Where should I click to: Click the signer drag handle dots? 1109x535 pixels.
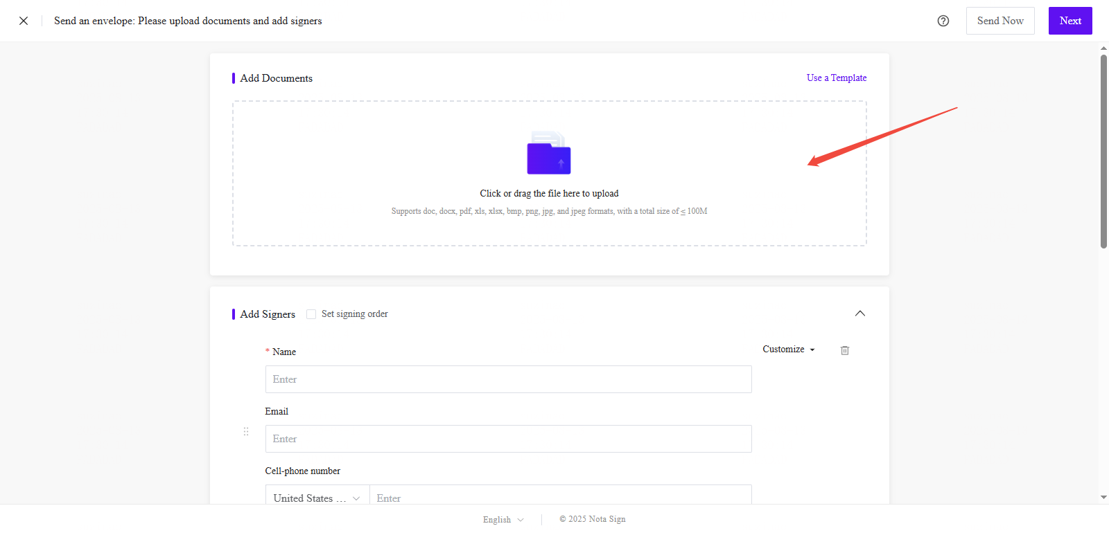(x=246, y=431)
